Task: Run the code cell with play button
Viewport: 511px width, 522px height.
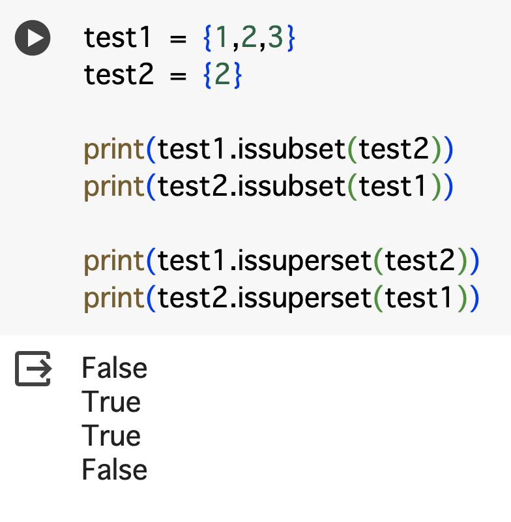Action: pyautogui.click(x=33, y=38)
